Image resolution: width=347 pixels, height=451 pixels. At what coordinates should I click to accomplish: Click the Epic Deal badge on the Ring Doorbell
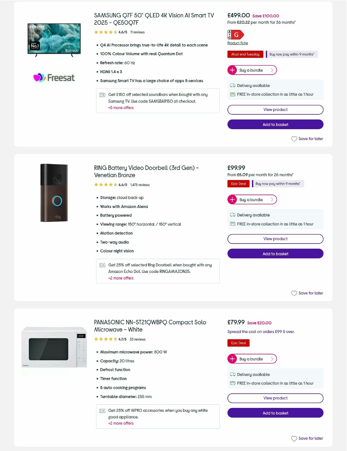pyautogui.click(x=238, y=184)
